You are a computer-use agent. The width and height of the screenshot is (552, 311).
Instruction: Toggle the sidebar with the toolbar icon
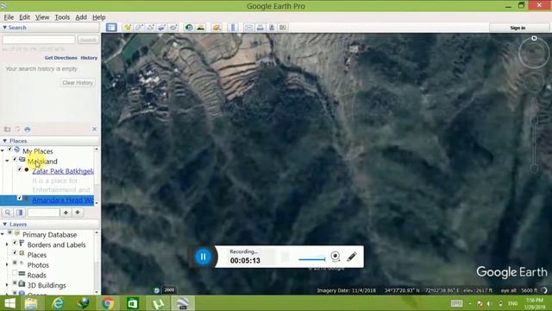coord(111,28)
